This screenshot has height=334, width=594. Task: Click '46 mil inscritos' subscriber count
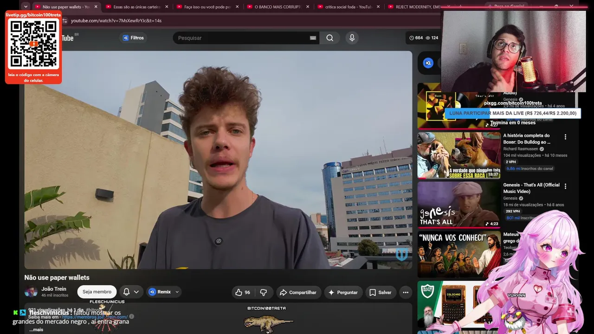click(55, 295)
